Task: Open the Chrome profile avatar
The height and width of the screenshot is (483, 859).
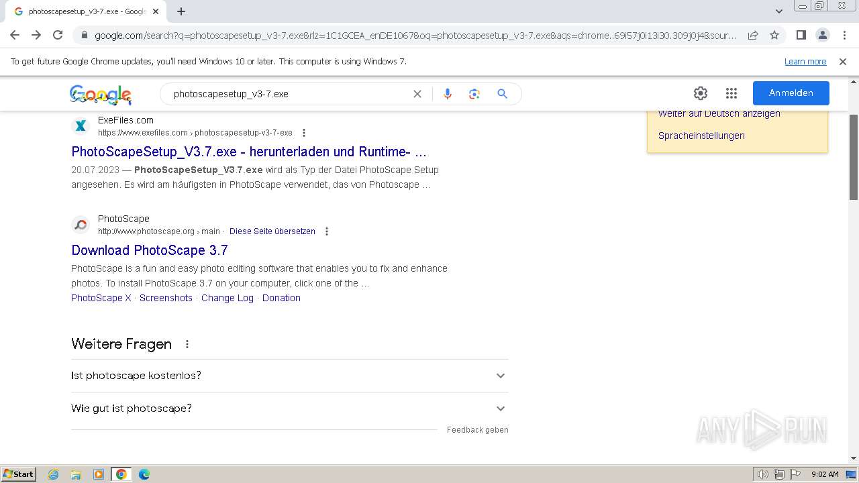Action: point(822,35)
